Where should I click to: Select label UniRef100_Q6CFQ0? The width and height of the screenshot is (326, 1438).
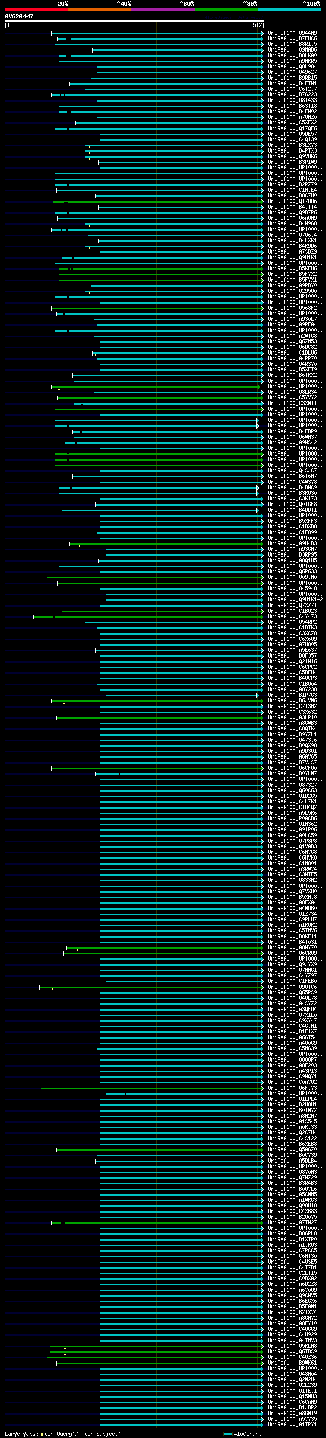(292, 768)
